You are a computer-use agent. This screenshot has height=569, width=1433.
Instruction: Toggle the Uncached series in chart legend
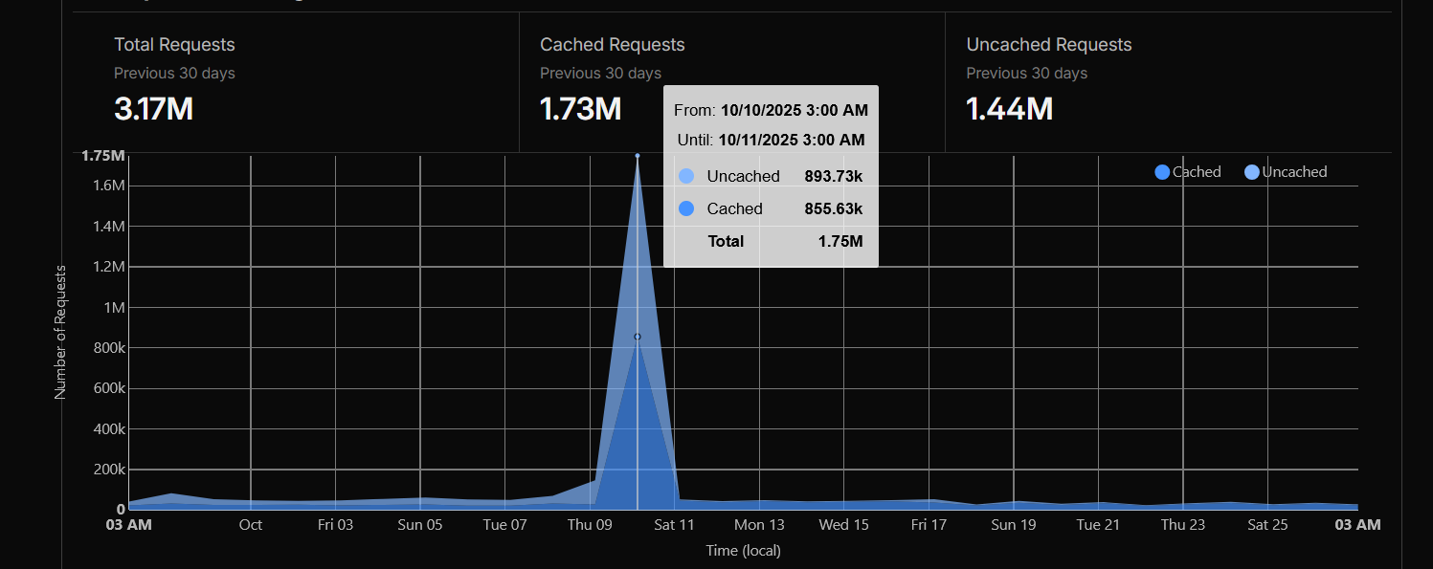tap(1286, 172)
